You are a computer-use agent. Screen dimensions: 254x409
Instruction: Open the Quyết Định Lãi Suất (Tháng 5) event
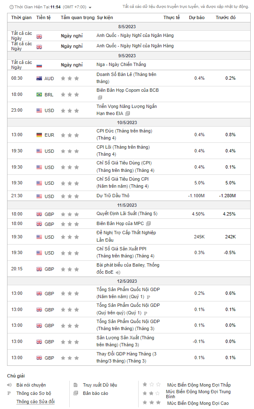point(127,214)
